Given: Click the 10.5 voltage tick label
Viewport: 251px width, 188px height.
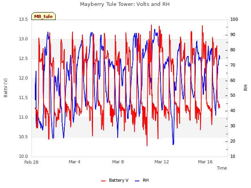Looking at the screenshot, I should (x=24, y=137).
